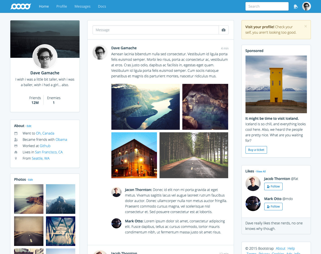The width and height of the screenshot is (321, 254).
Task: Click the site logo in the navbar
Action: point(21,6)
